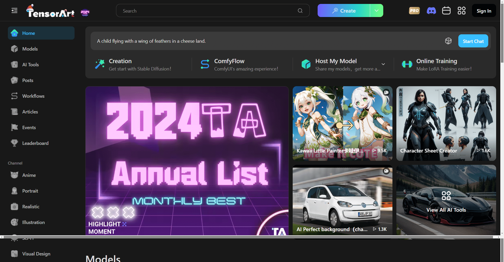Click the Sign In button
Viewport: 504px width, 262px height.
(484, 10)
